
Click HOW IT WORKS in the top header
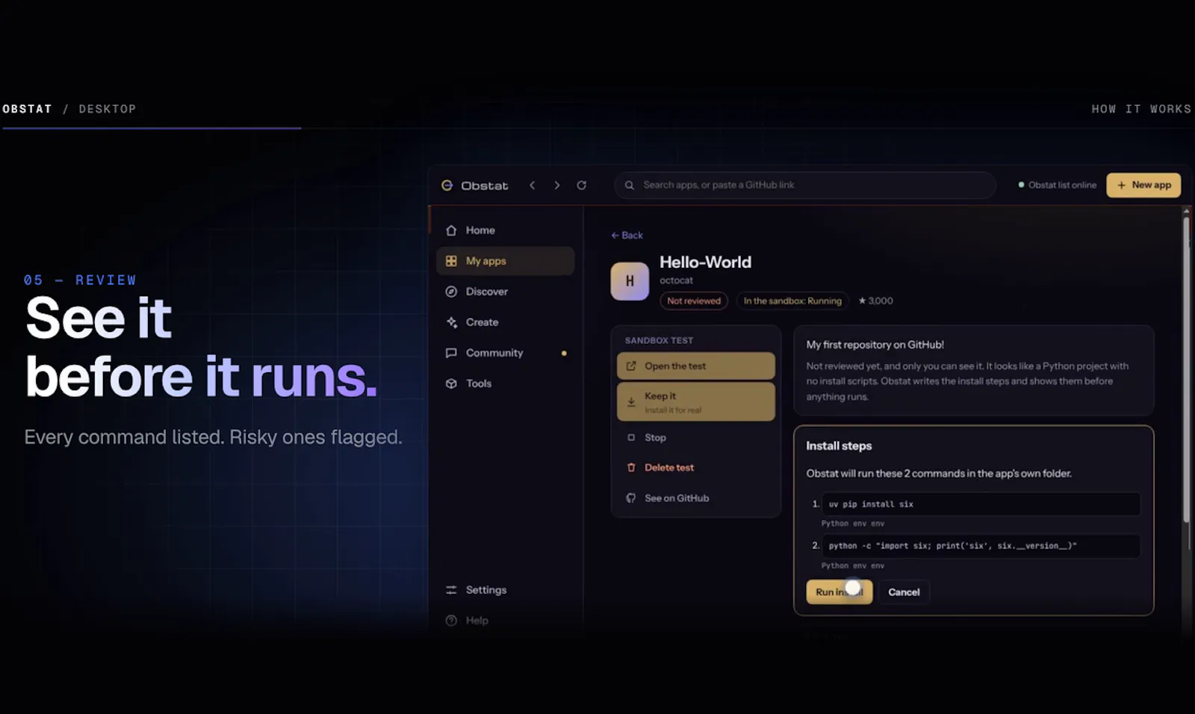pos(1141,109)
